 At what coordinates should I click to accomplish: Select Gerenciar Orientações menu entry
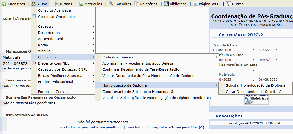[x=57, y=17]
